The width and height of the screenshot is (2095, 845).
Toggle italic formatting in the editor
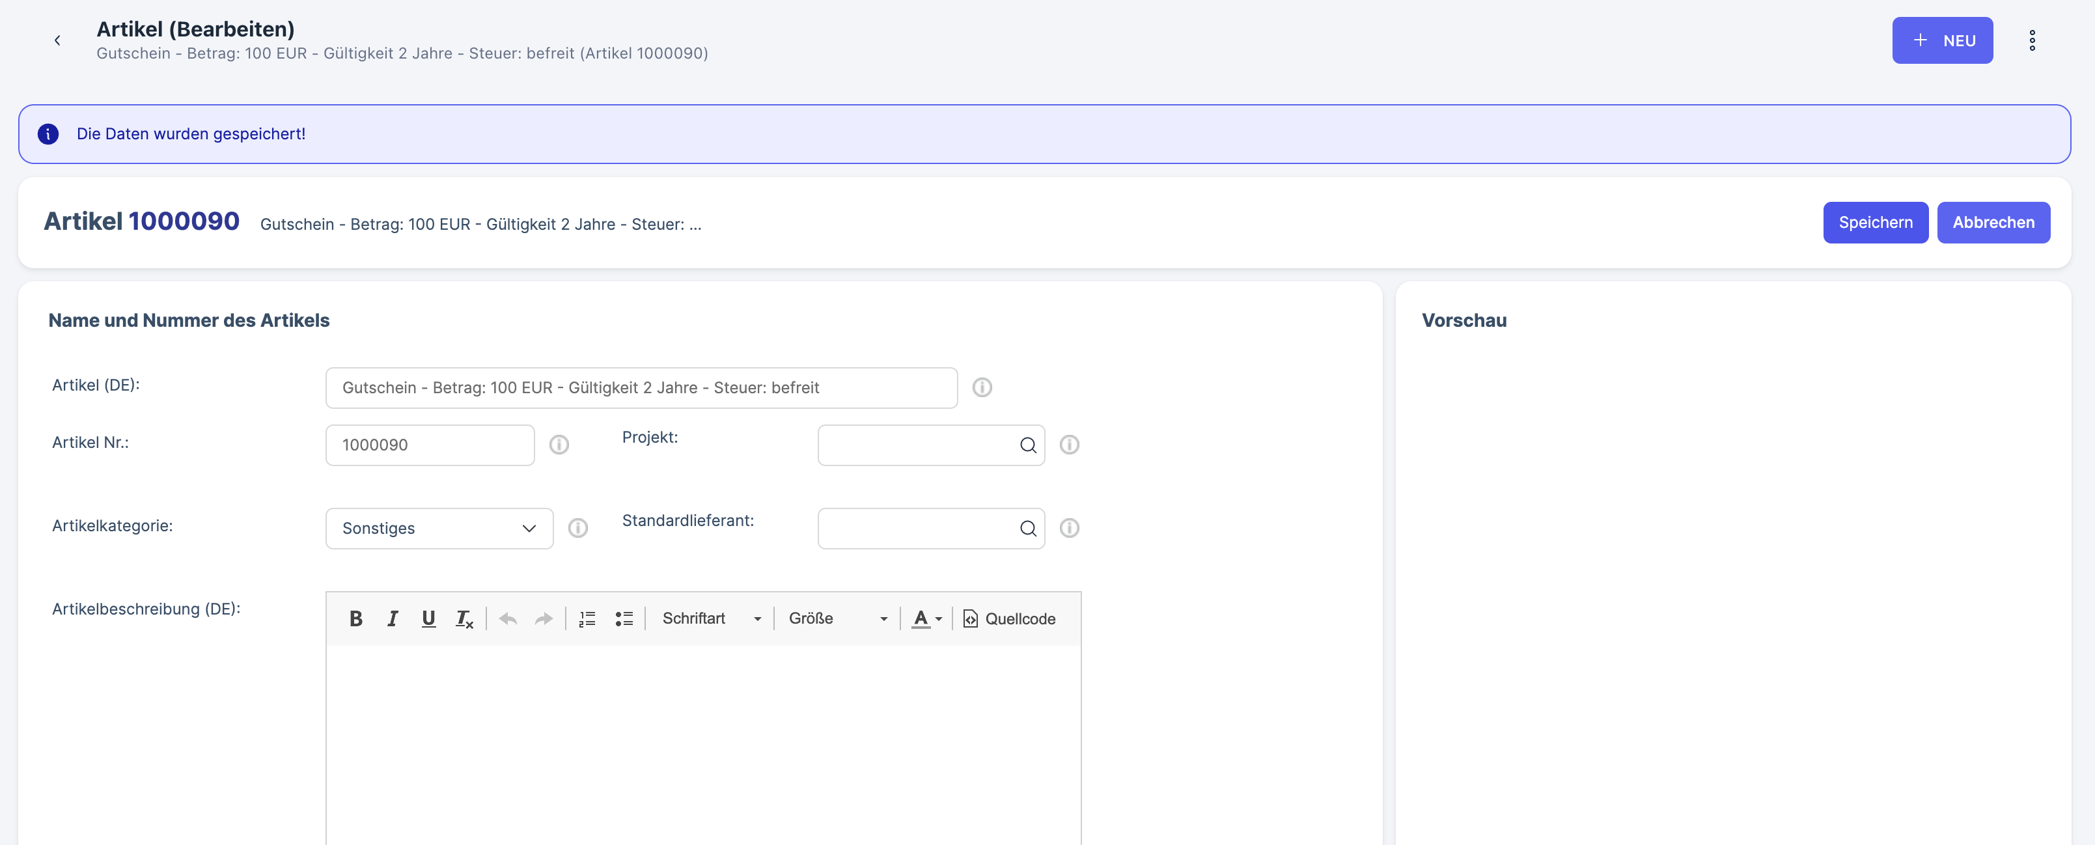(x=392, y=619)
